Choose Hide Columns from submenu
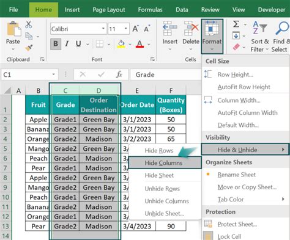 (x=165, y=163)
